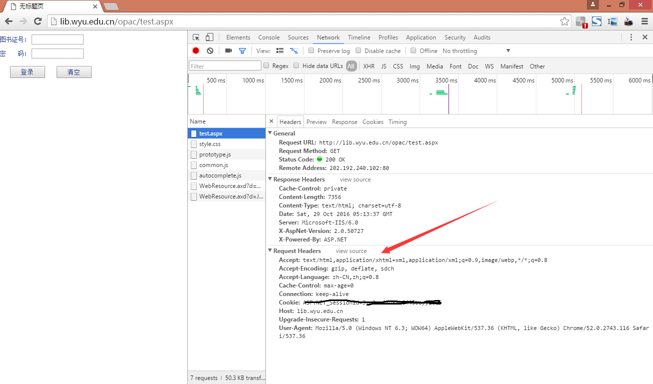The height and width of the screenshot is (384, 653).
Task: Open the Console panel
Action: (x=269, y=37)
